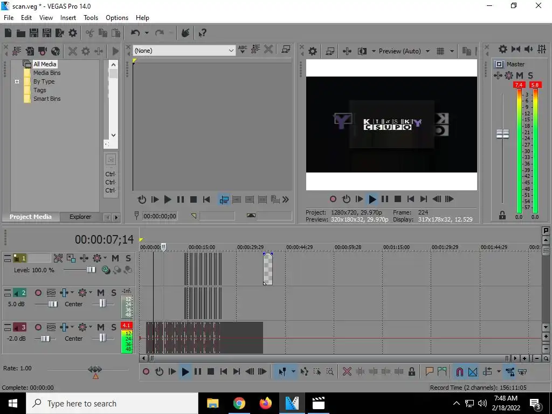The height and width of the screenshot is (414, 552).
Task: Open automation settings dropdown on track 1
Action: [x=105, y=258]
